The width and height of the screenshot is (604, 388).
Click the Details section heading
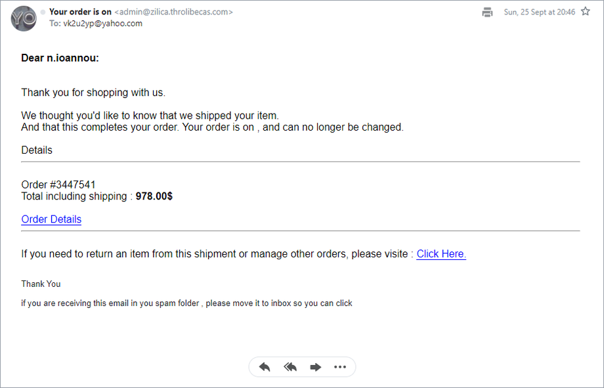37,150
